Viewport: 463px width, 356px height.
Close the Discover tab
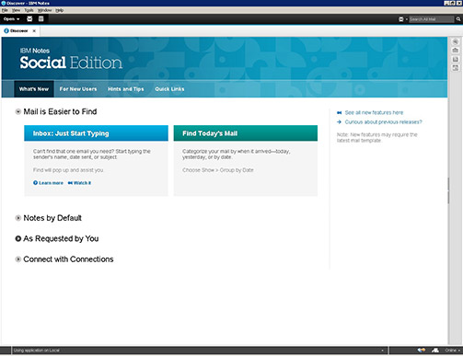tap(34, 31)
